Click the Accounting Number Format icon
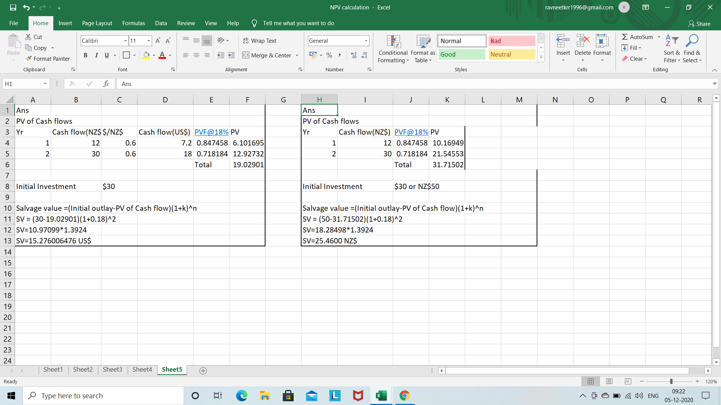 [313, 55]
